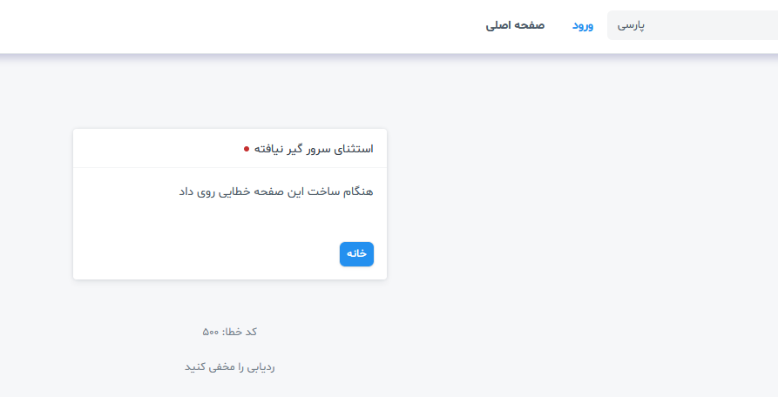Viewport: 778px width, 397px height.
Task: Click the red status dot in error header
Action: point(247,149)
